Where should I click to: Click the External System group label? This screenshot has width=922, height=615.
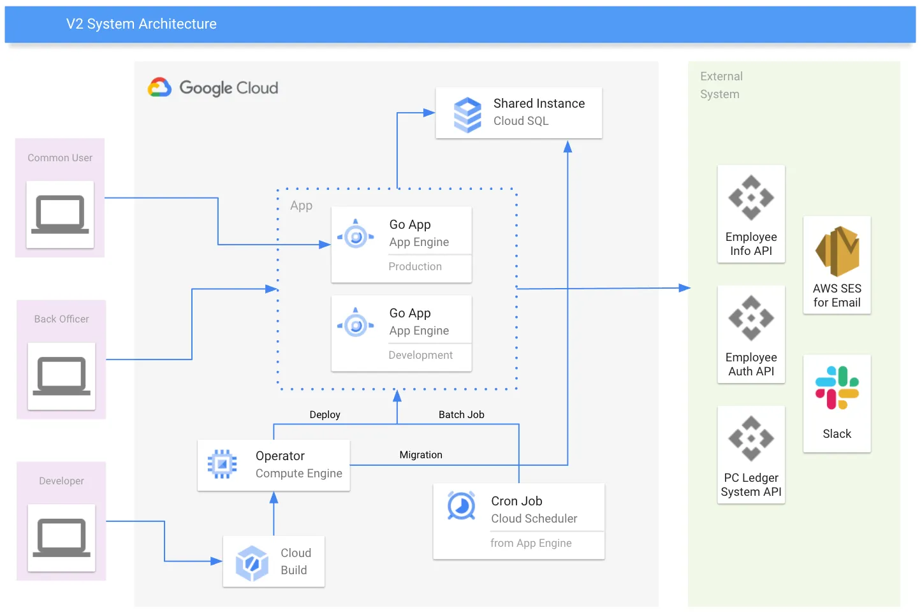tap(721, 85)
